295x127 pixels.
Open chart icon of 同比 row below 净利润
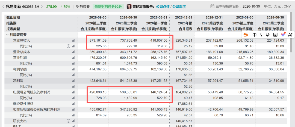(73, 86)
